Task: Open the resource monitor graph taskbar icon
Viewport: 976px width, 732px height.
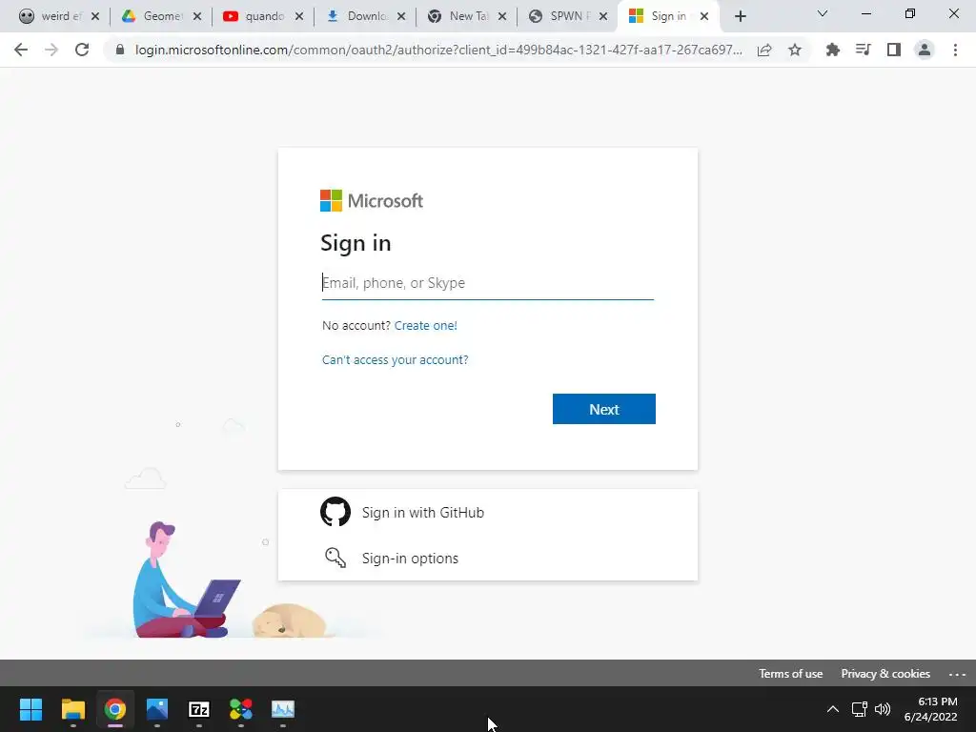Action: coord(283,709)
